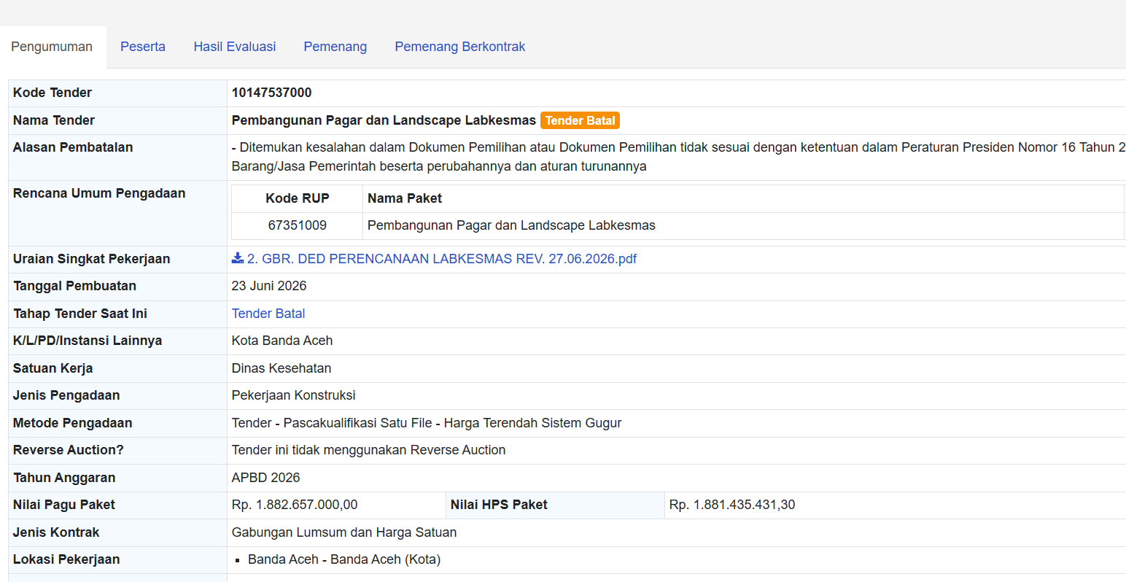Click the Nama Tender label
This screenshot has width=1126, height=582.
click(54, 120)
